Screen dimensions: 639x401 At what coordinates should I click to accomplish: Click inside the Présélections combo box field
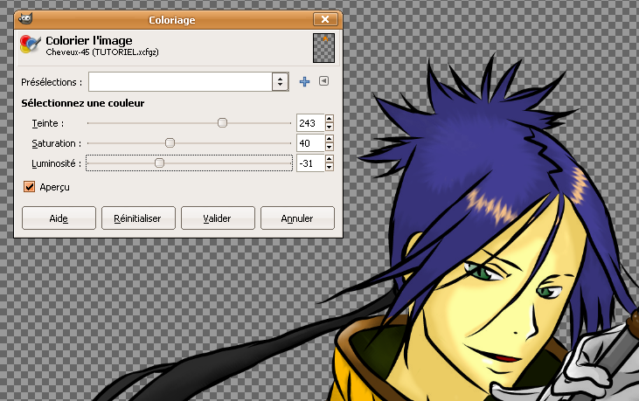tap(179, 82)
